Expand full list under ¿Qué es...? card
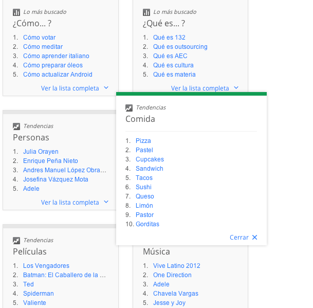Screen dimensions: 313x308 point(205,88)
